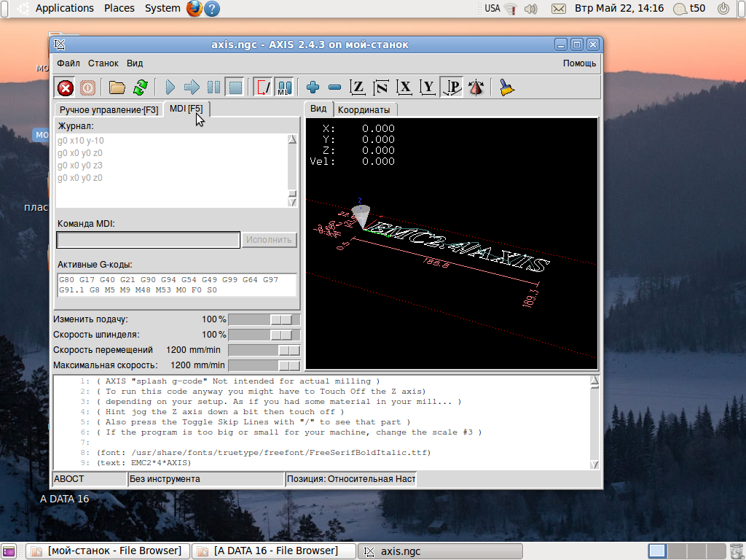Open the Помощь menu
Screen dimensions: 746x560
tap(579, 63)
